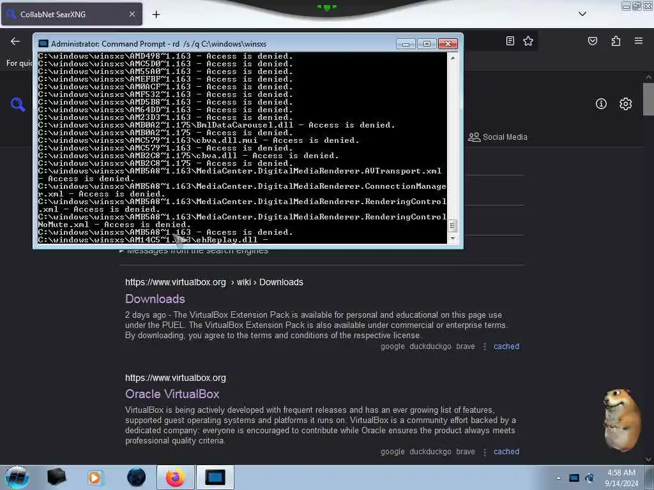
Task: Open the Downloads result title
Action: tap(155, 299)
